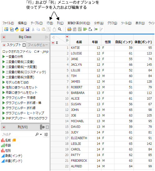The width and height of the screenshot is (155, 171).
Task: Click the green branching partition toolbar icon
Action: [96, 29]
